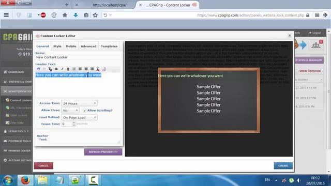Viewport: 331px width, 186px height.
Task: Click the arrow button beside the address bar
Action: (x=325, y=15)
